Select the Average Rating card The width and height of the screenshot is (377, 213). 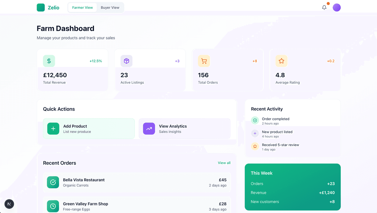(x=305, y=70)
